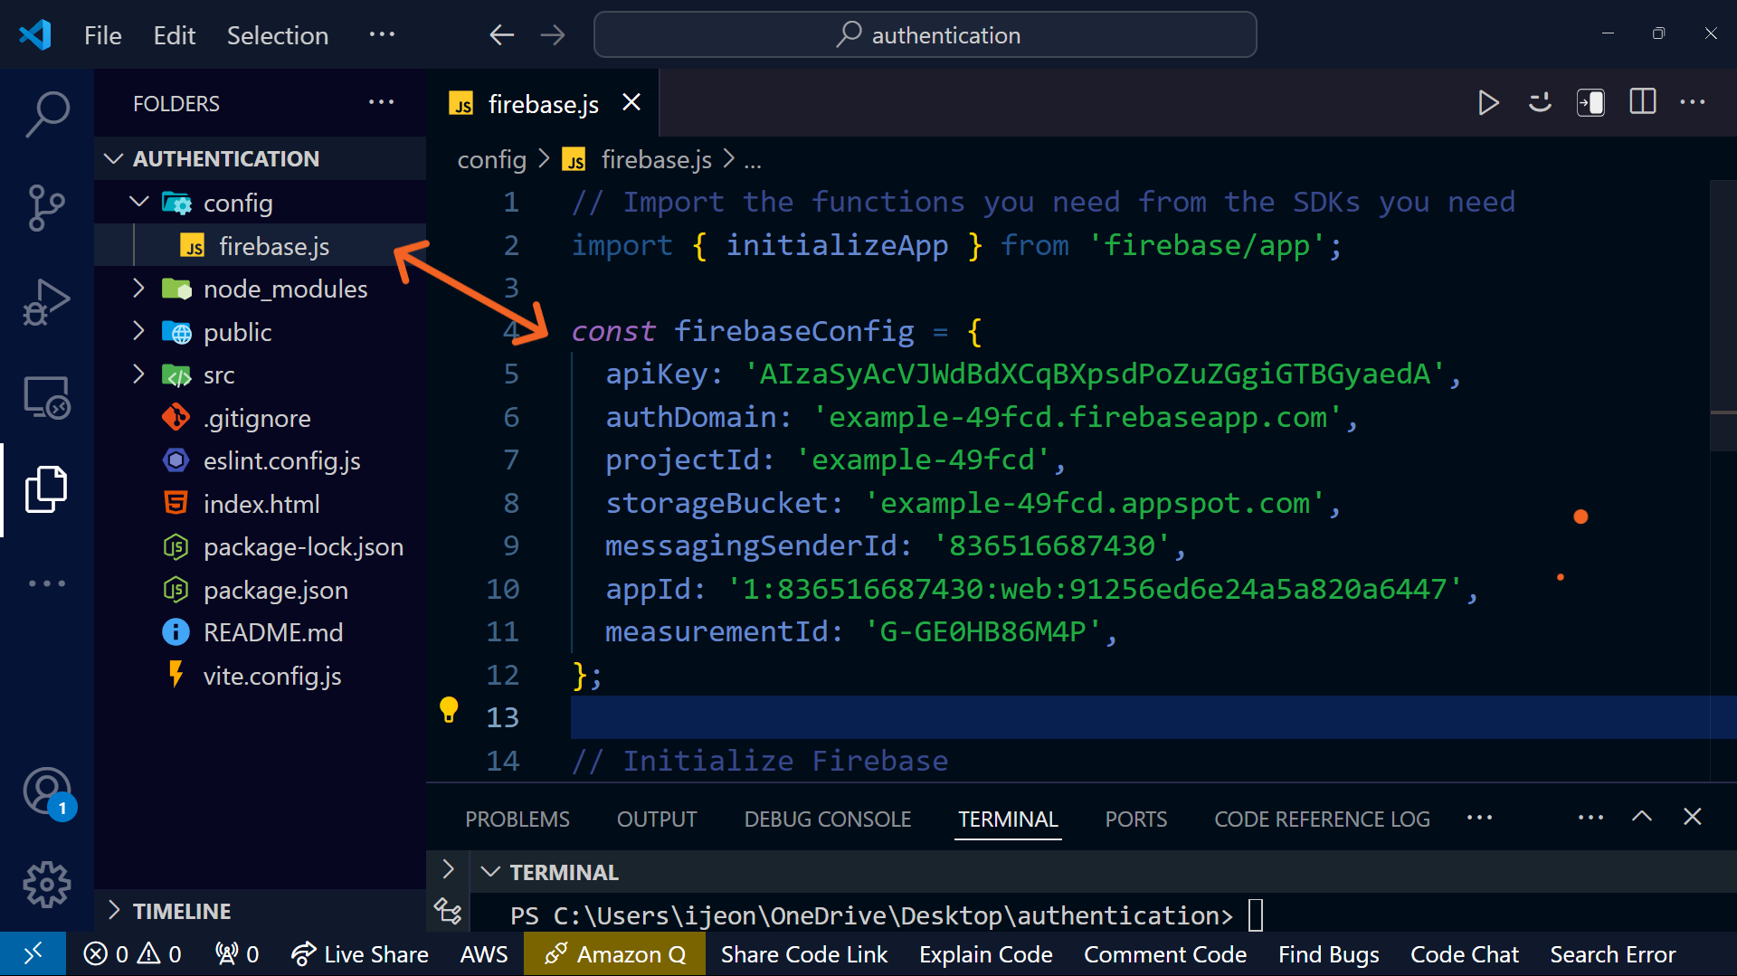Click the open changes toolbar icon
The image size is (1737, 976).
pos(1590,102)
